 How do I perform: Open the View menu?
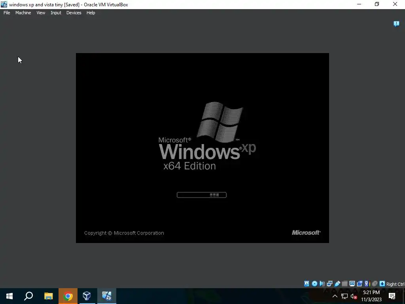[41, 13]
